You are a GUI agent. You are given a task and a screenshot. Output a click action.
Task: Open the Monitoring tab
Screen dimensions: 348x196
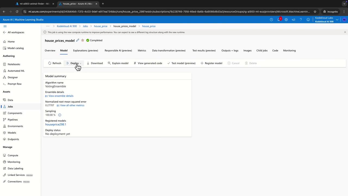pyautogui.click(x=289, y=50)
